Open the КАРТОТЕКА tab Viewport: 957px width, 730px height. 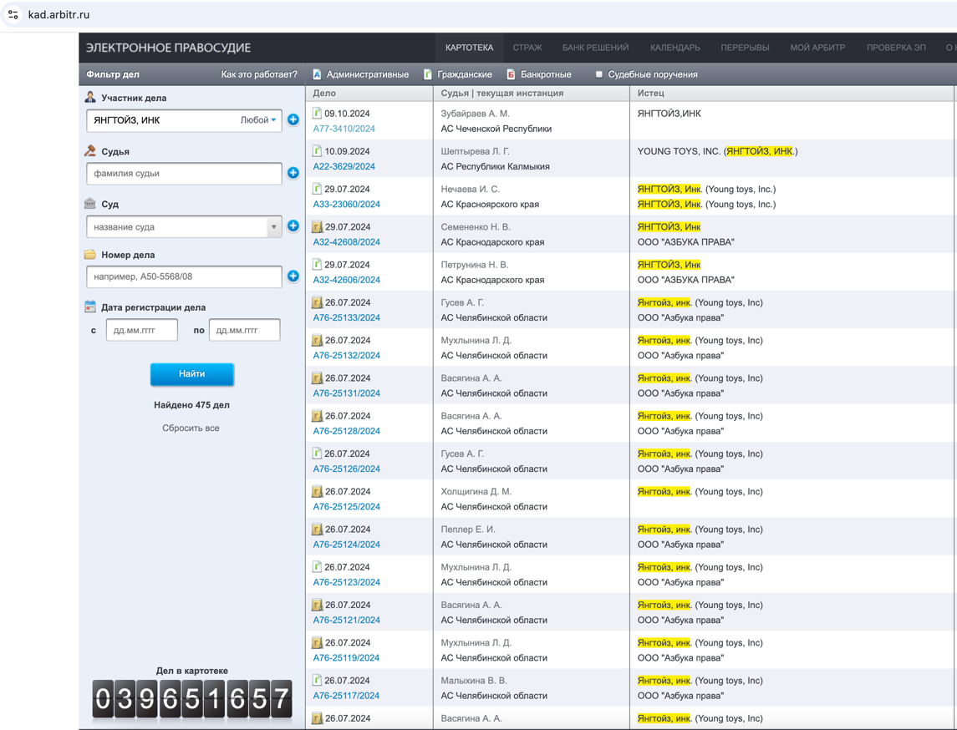click(470, 47)
